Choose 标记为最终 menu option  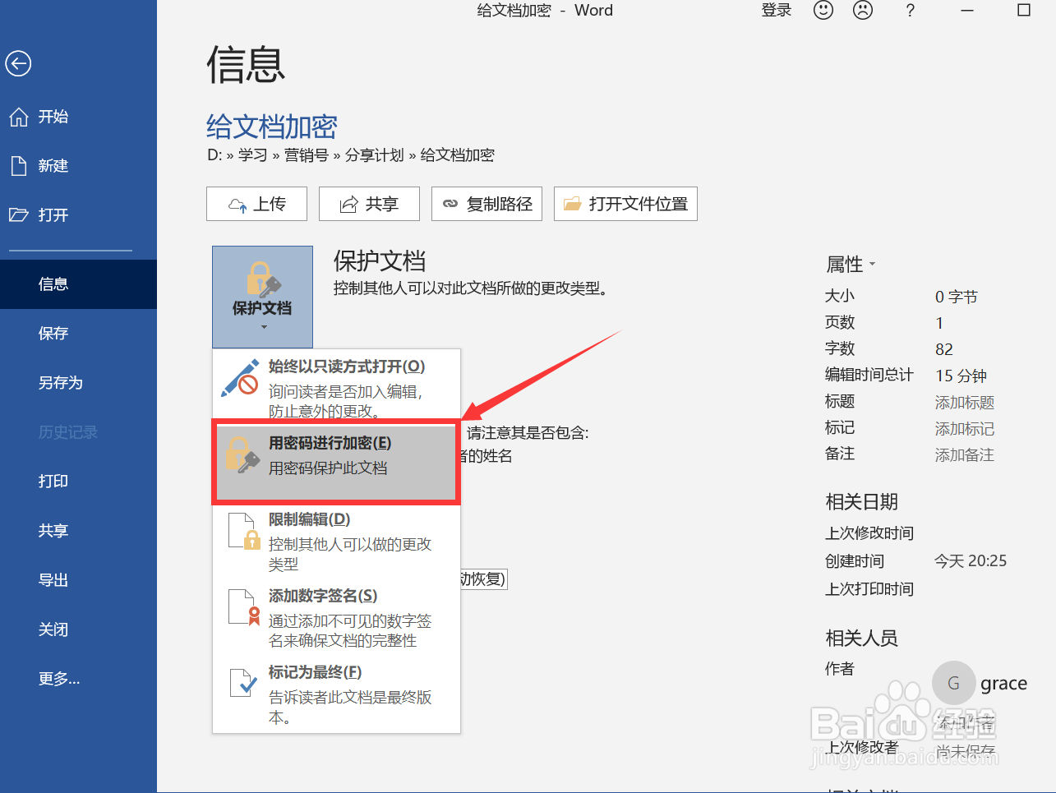pyautogui.click(x=336, y=694)
